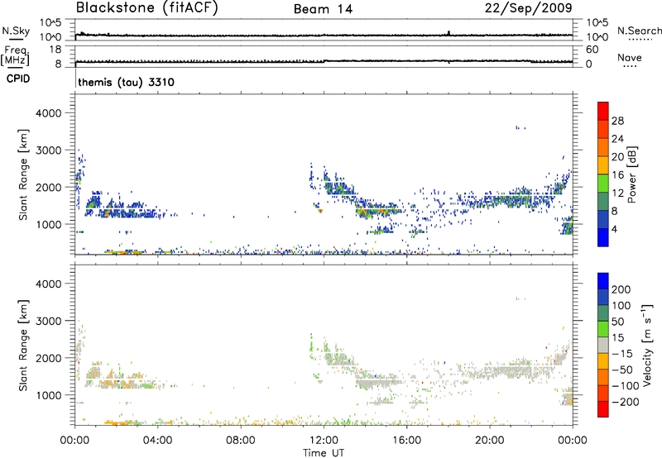This screenshot has height=458, width=662.
Task: Click the "60" tick on the Nave axis
Action: coord(592,50)
